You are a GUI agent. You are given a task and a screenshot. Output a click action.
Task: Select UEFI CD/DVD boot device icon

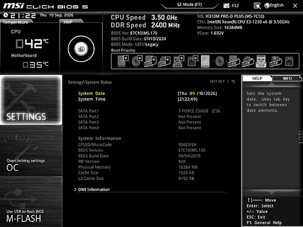click(x=137, y=61)
